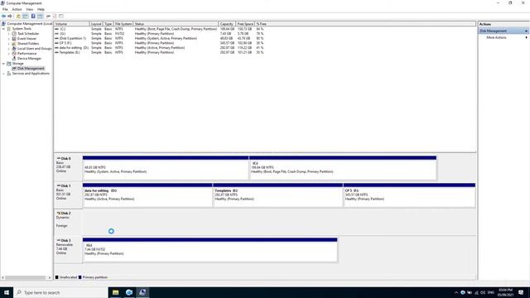The width and height of the screenshot is (530, 298).
Task: Open the View menu
Action: point(30,9)
